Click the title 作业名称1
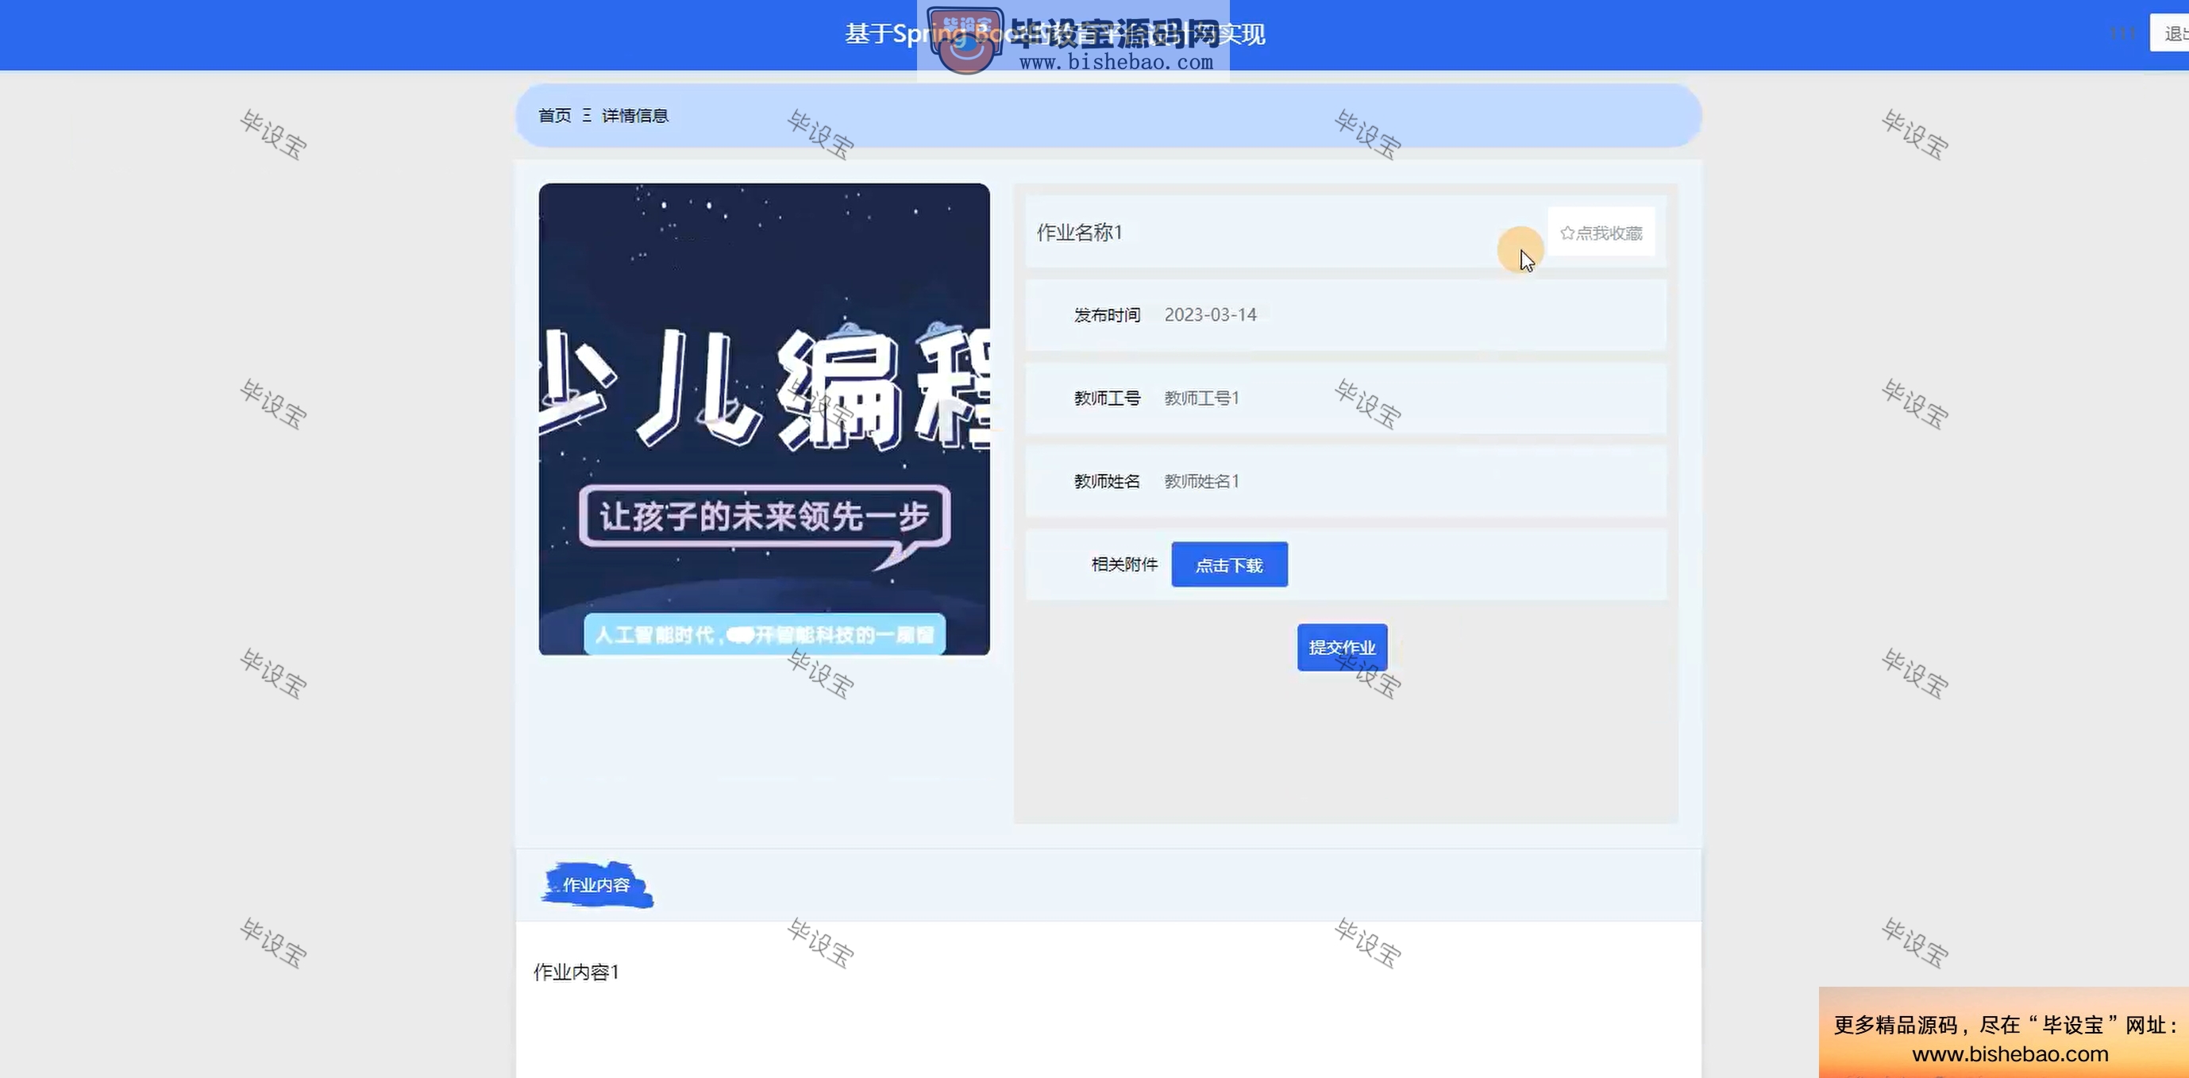Screen dimensions: 2189x1078 point(1079,233)
